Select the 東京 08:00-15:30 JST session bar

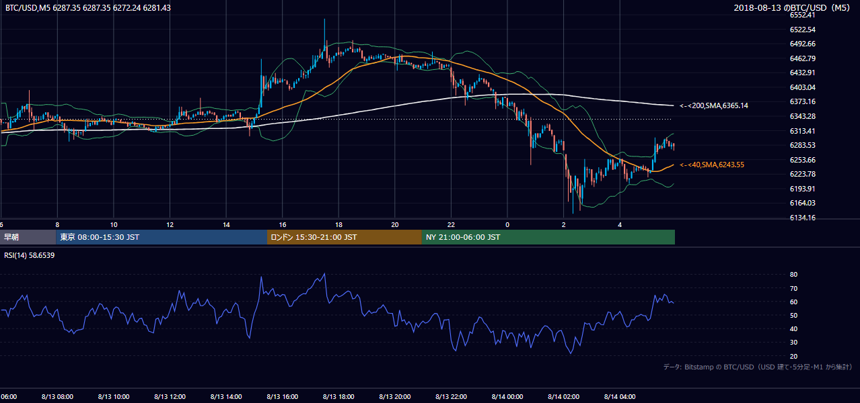tap(162, 237)
